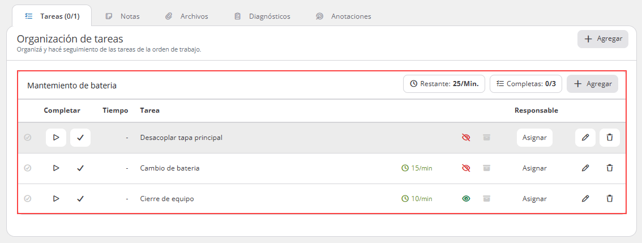Start timer for Cambio de bateria

click(x=56, y=168)
